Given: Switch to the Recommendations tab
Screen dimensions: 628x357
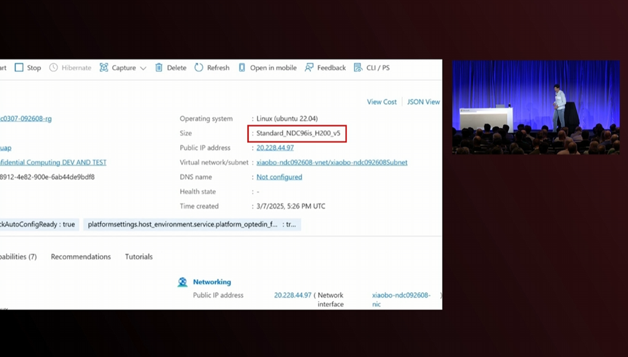Looking at the screenshot, I should pos(81,256).
